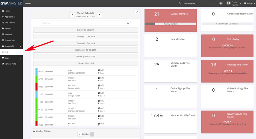Open Curtis user profile avatar

[228, 3]
